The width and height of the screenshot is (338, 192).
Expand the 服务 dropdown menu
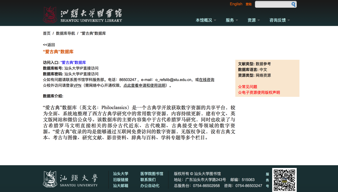[x=232, y=20]
